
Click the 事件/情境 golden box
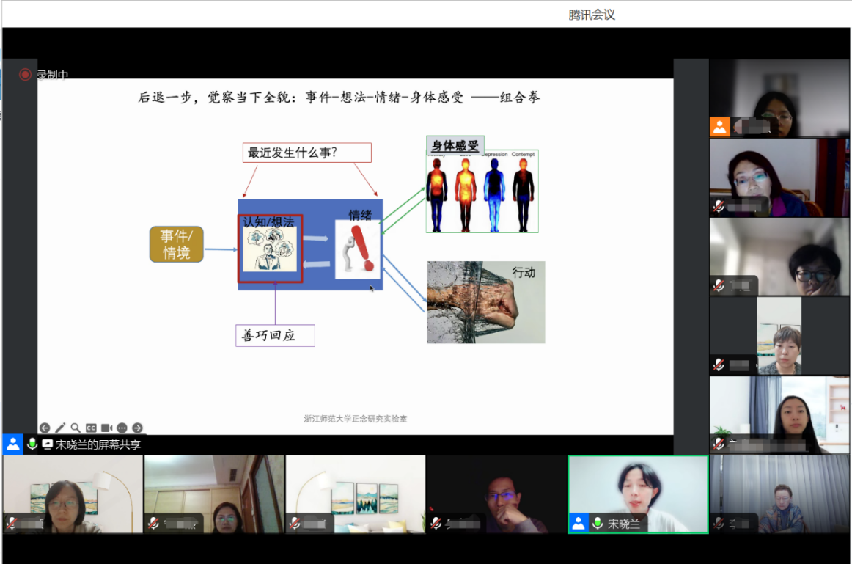[x=177, y=244]
